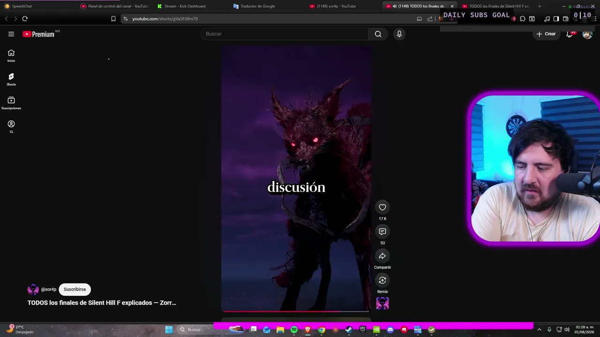Open Spotify from the taskbar

tap(294, 330)
